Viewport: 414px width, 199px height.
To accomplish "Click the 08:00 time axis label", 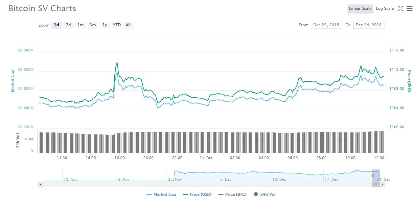I will coord(321,158).
